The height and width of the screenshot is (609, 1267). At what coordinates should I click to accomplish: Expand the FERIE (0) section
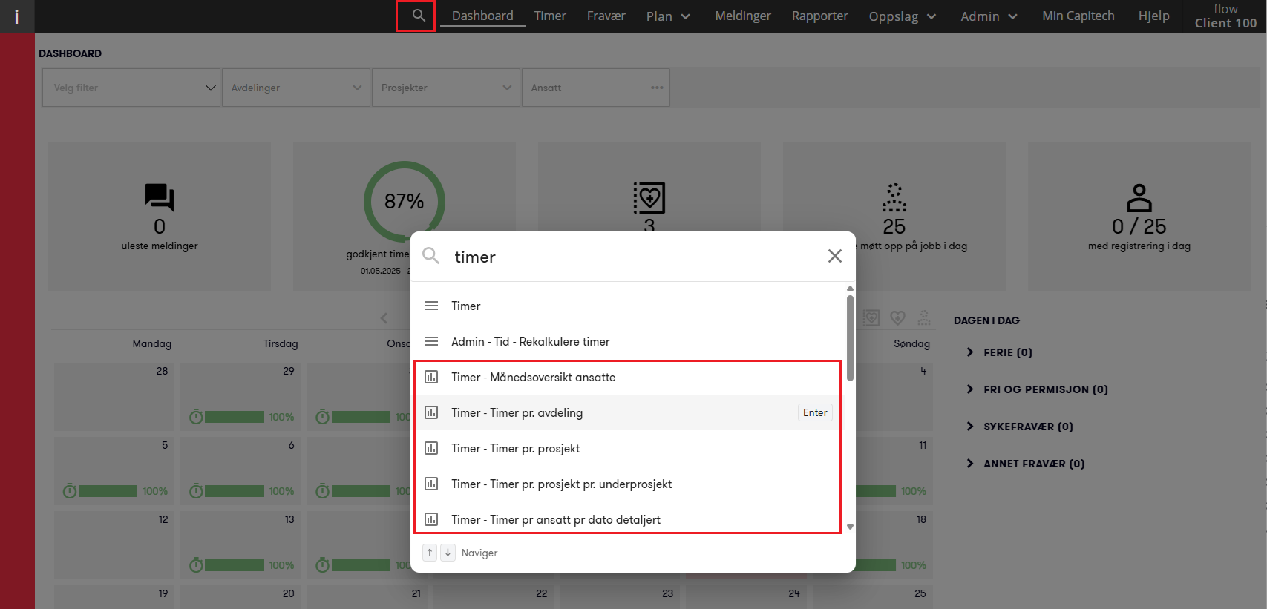pyautogui.click(x=999, y=352)
